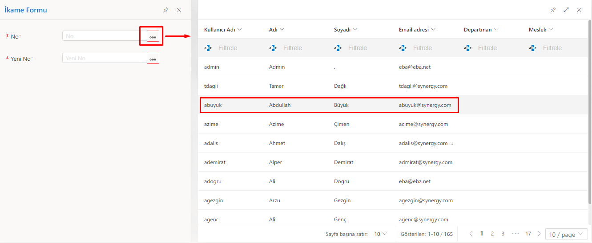Screen dimensions: 592x243
Task: Click the pin icon in İkame Formu panel
Action: click(x=166, y=10)
